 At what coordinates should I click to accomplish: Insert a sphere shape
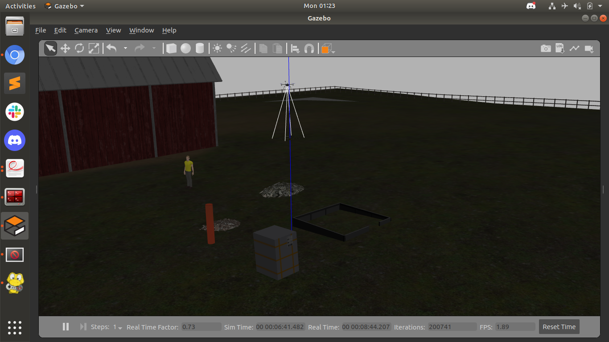tap(185, 49)
